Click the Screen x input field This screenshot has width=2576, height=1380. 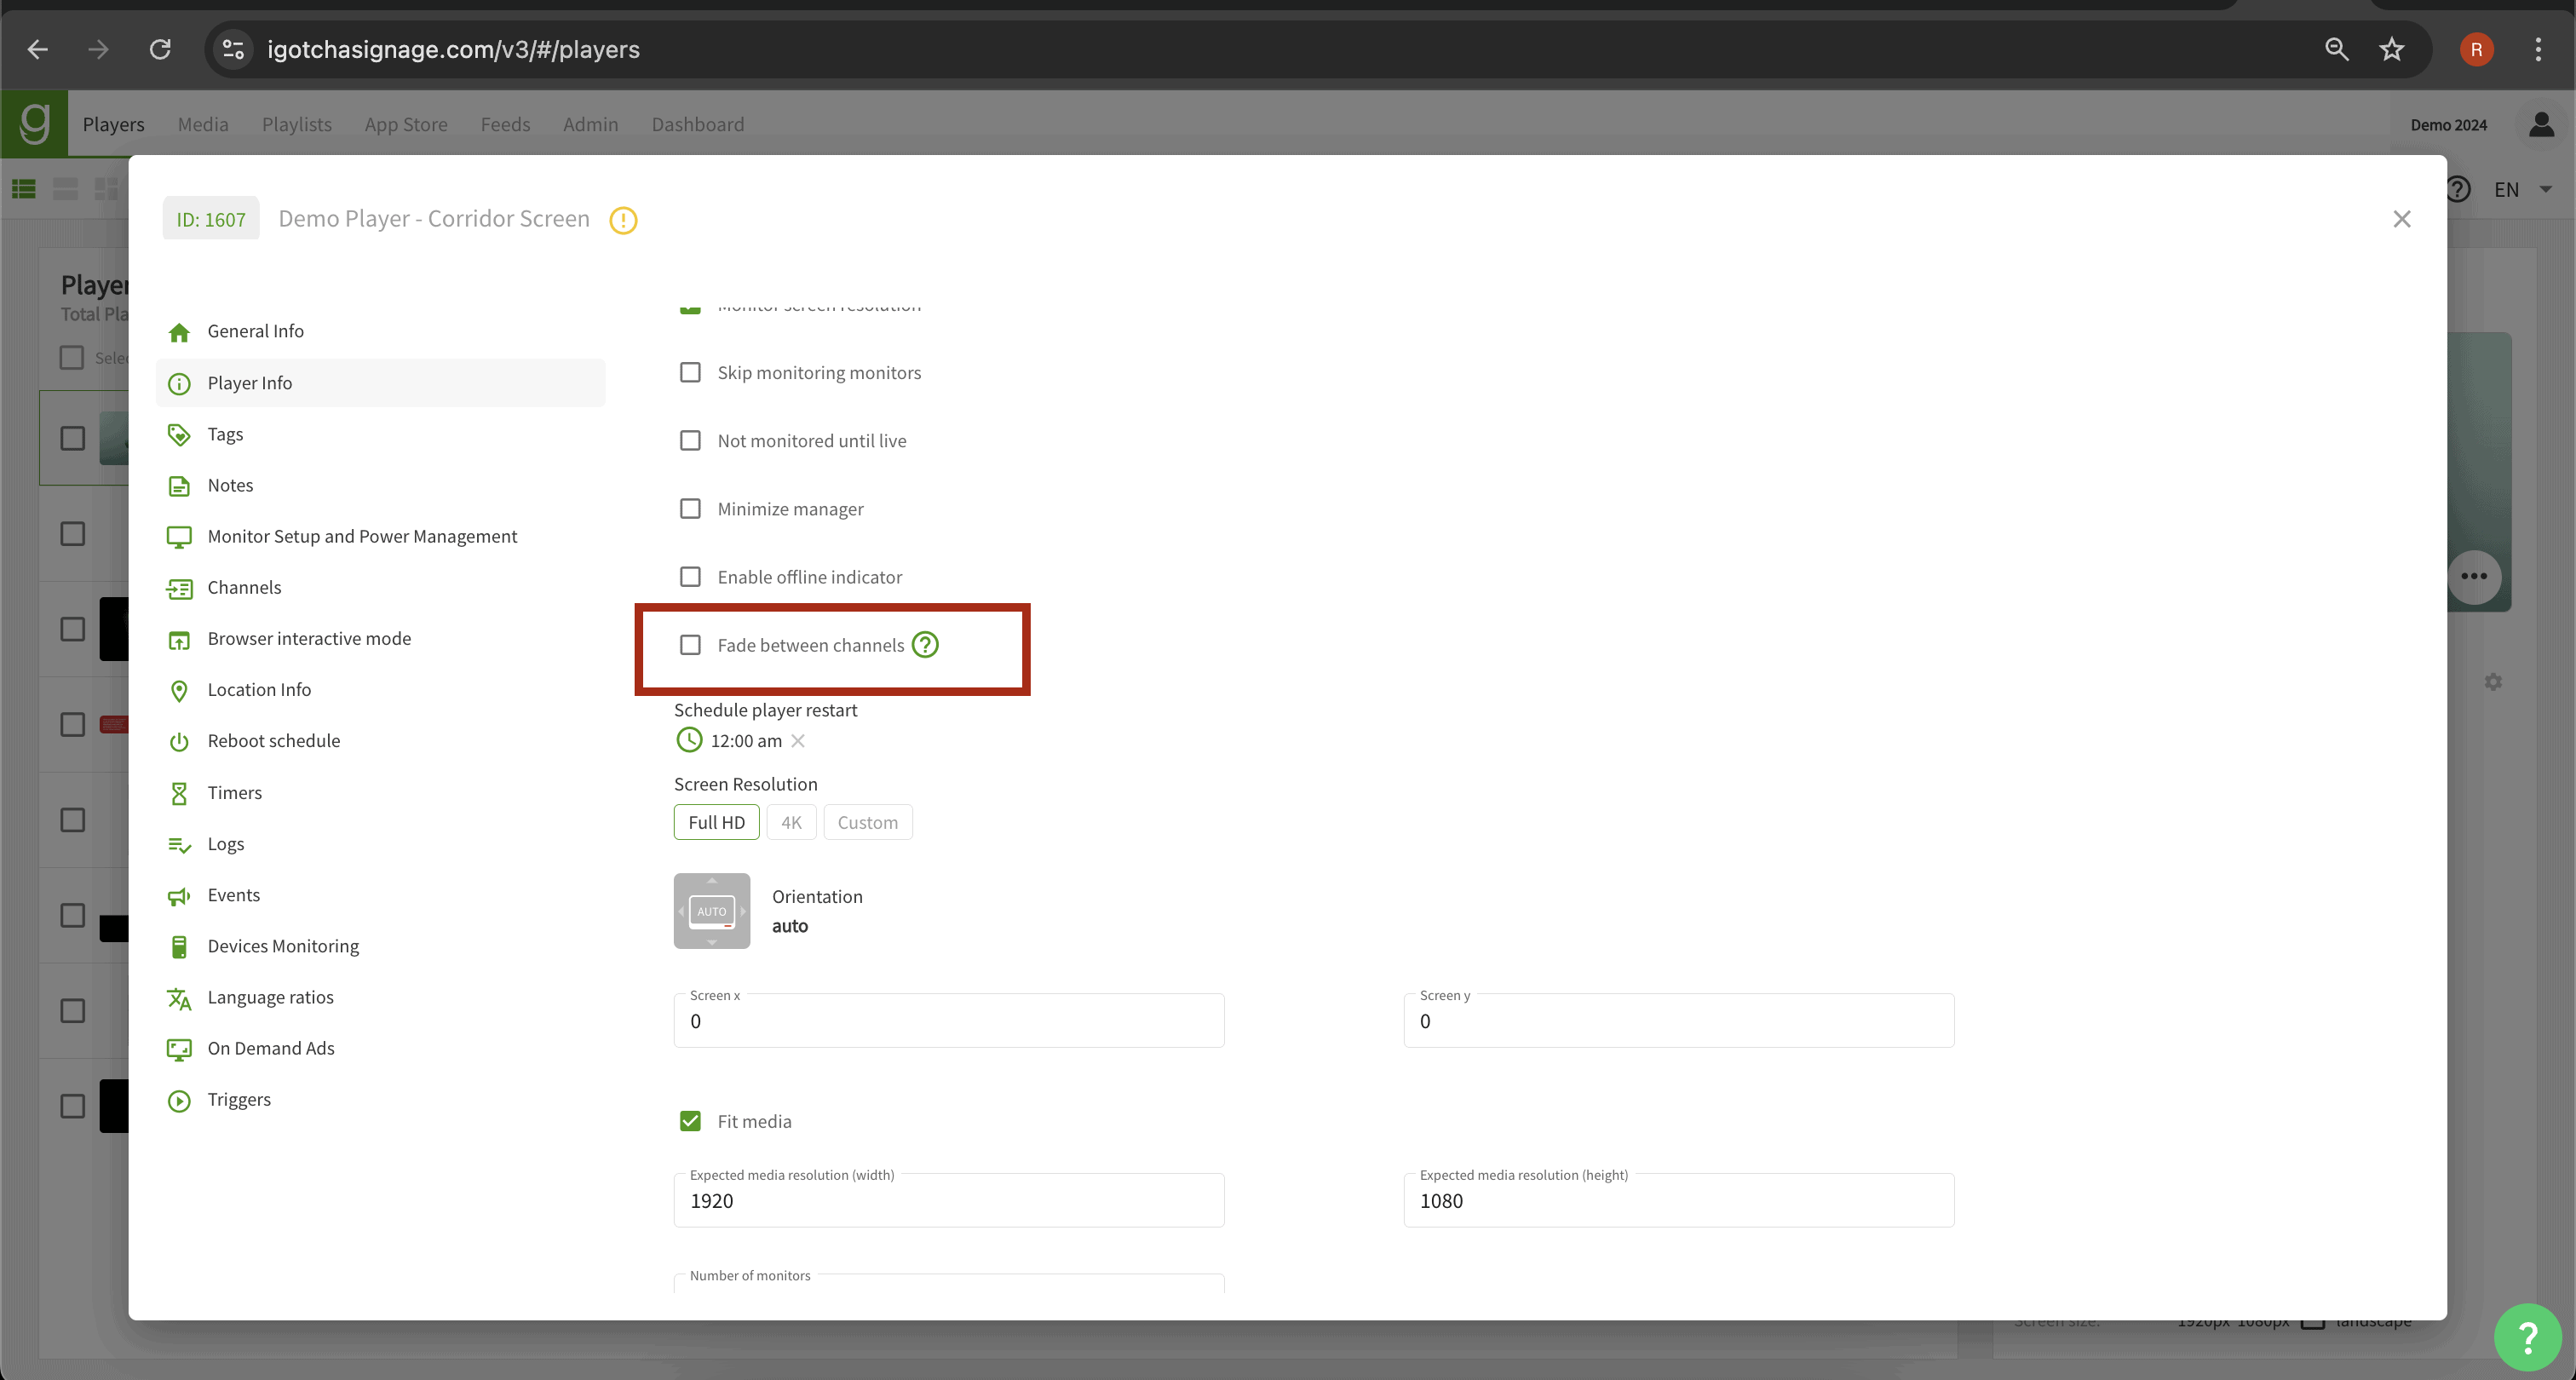[x=948, y=1021]
